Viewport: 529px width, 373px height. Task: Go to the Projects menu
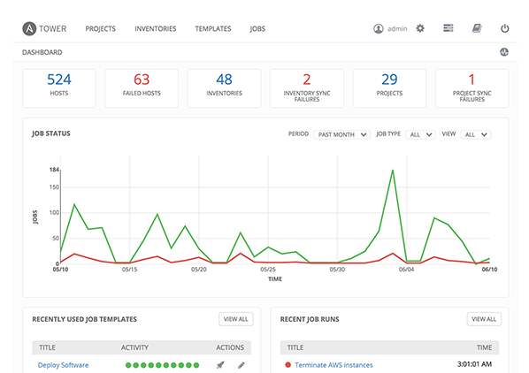(100, 28)
